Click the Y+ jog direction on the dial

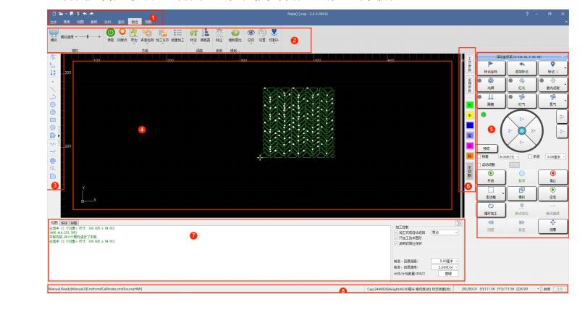[521, 119]
